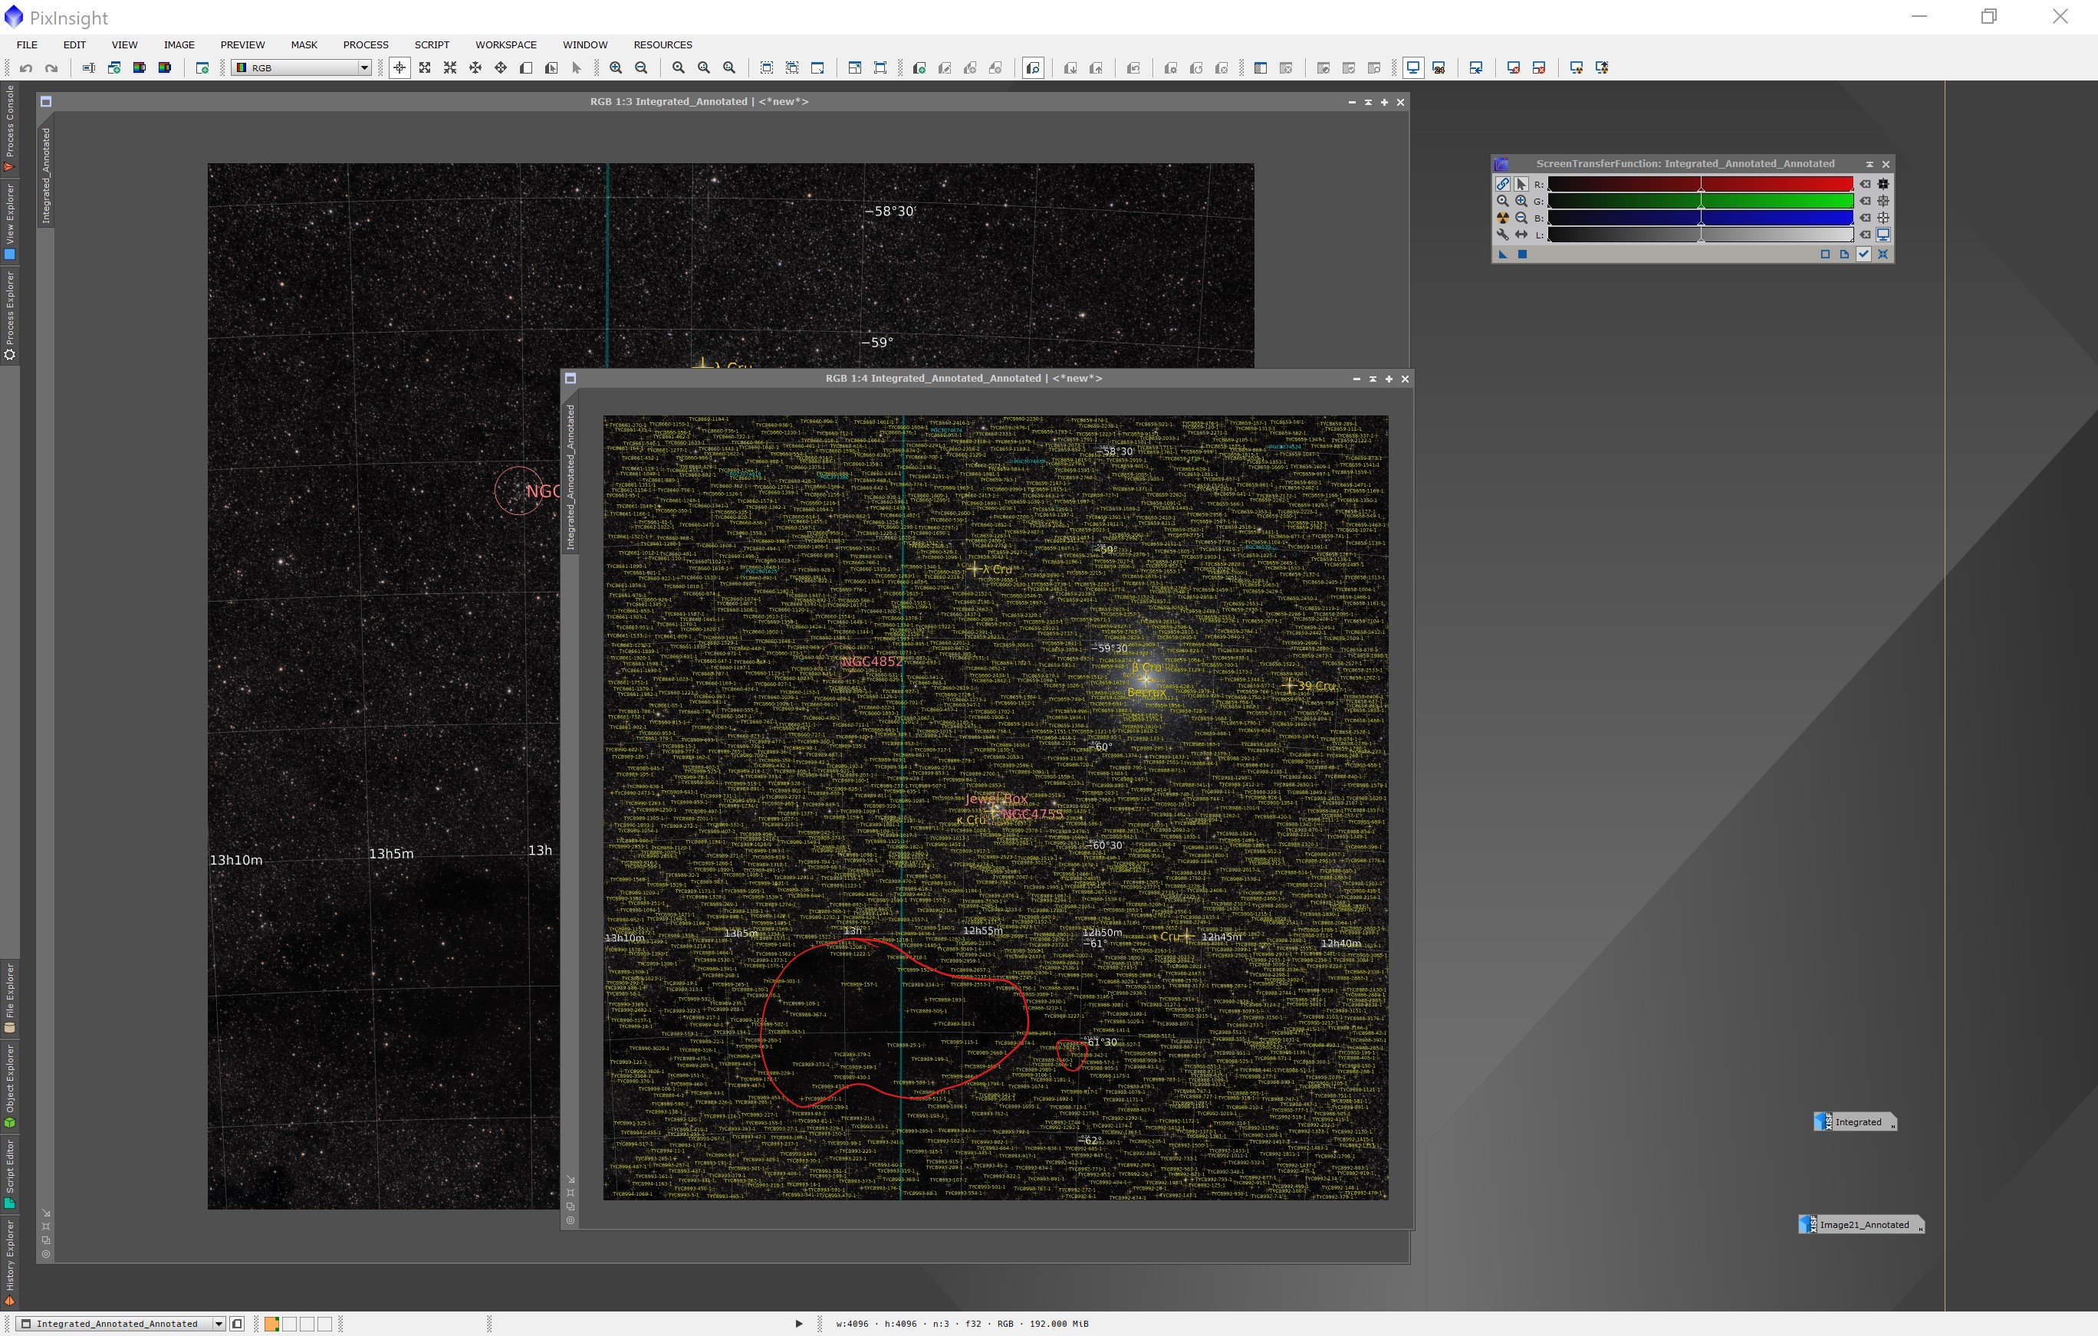Open the File Explorer side tab

tap(9, 998)
